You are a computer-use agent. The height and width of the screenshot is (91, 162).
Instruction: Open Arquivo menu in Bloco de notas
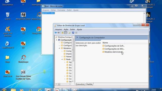click(x=46, y=10)
